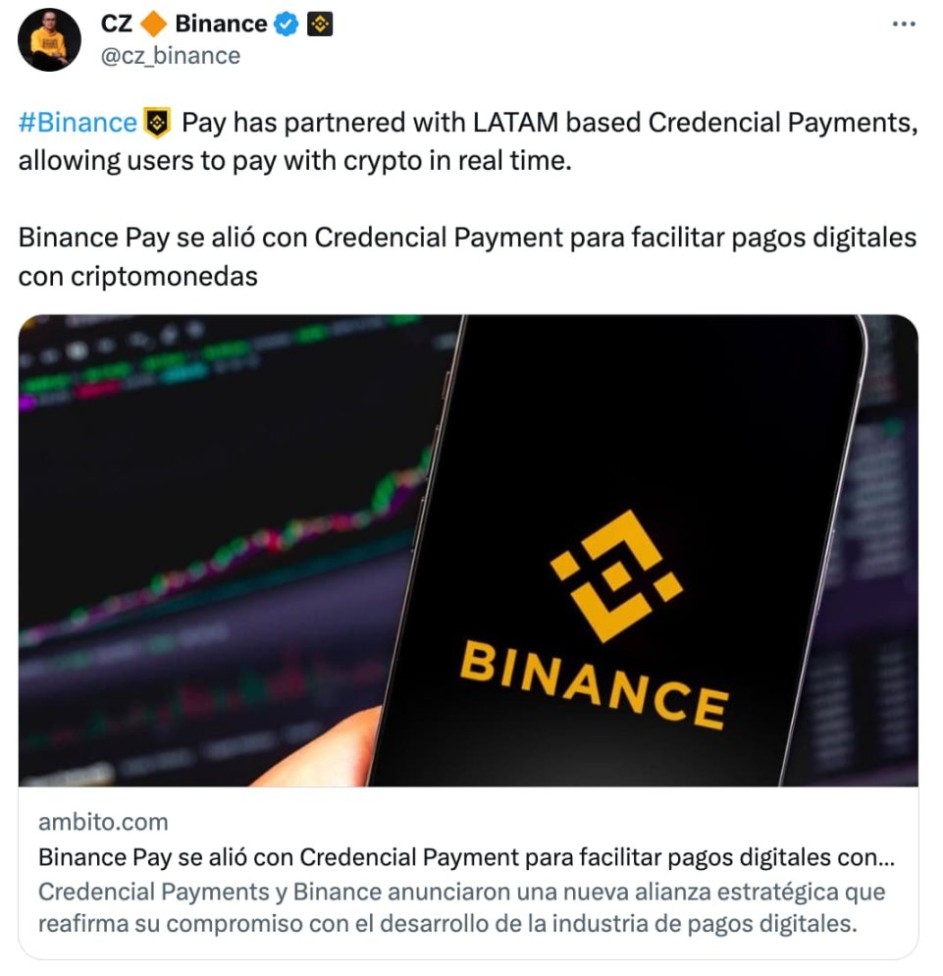The height and width of the screenshot is (976, 943).
Task: Click the Spanish tweet text about criptomonedas
Action: coord(467,256)
